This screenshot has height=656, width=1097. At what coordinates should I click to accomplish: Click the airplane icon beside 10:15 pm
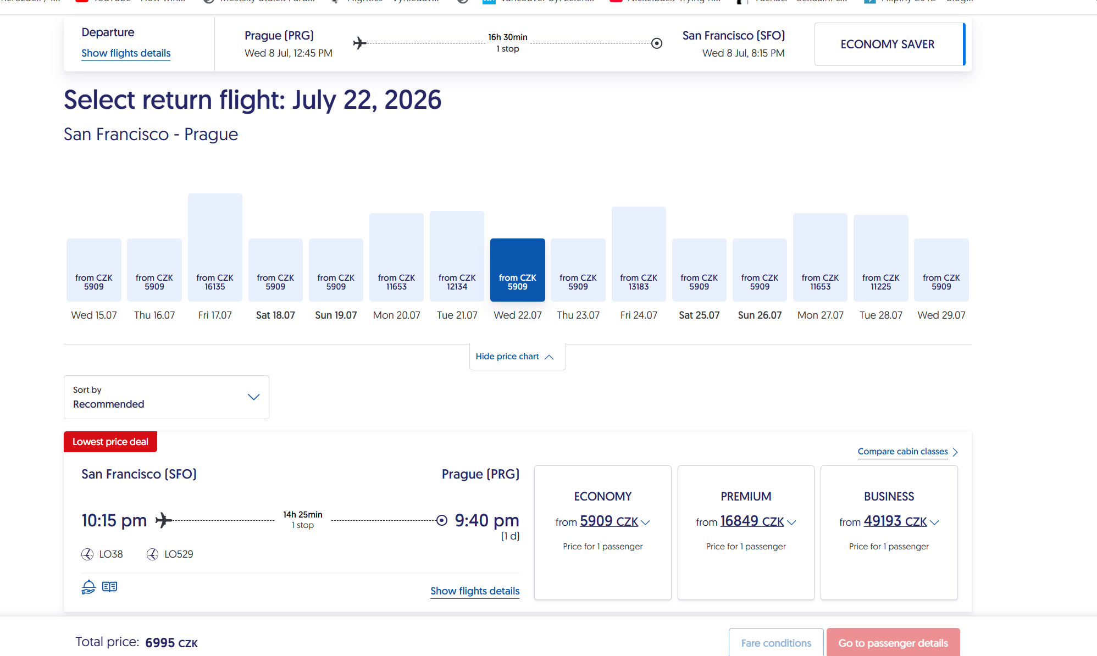[x=163, y=520]
